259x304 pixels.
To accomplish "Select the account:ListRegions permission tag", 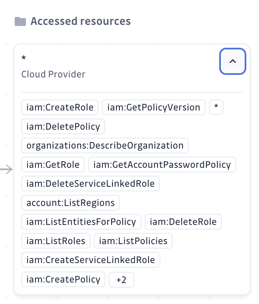I will [70, 203].
